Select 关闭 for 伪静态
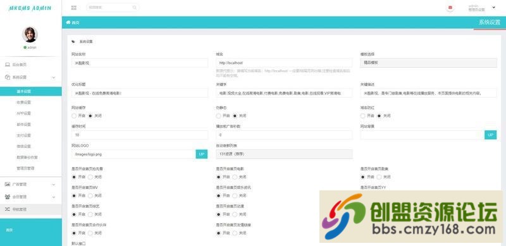The width and height of the screenshot is (506, 246). coord(235,116)
